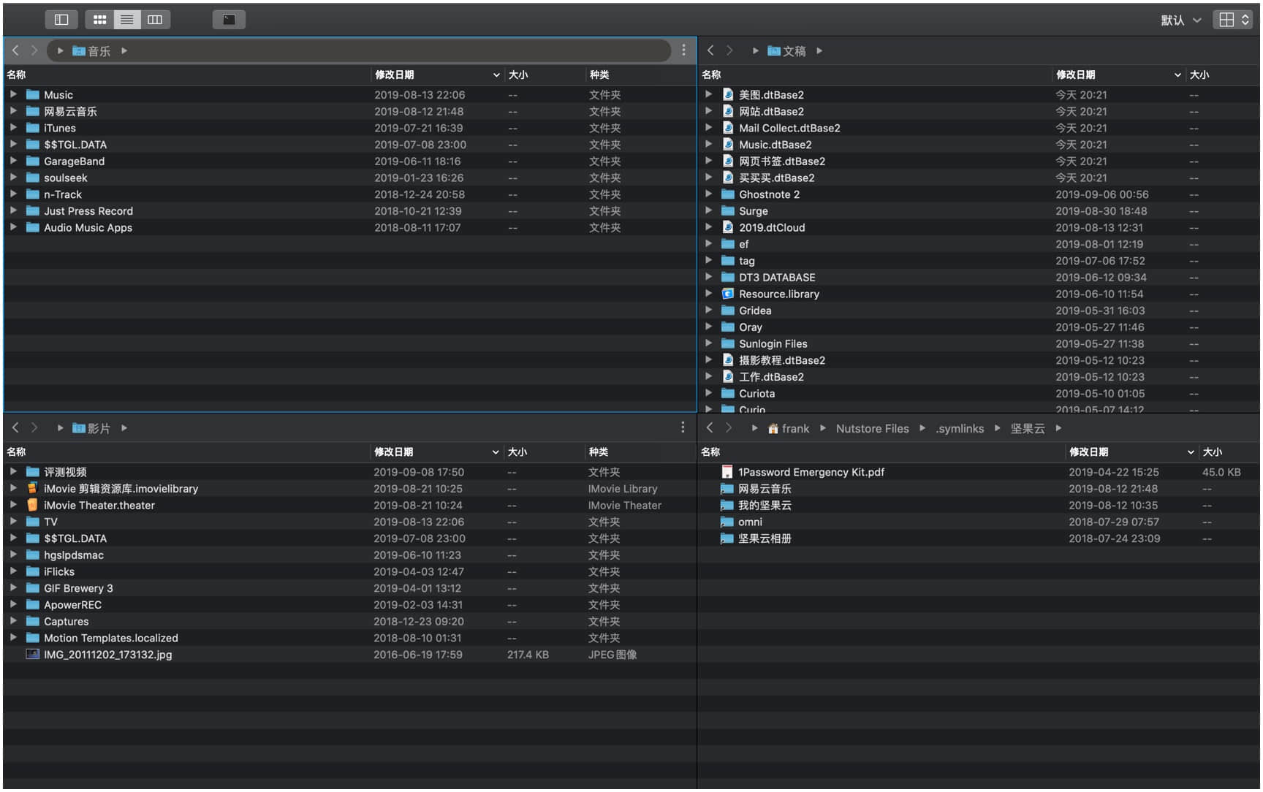1263x792 pixels.
Task: Select the 摄影教程.dtBase2 row
Action: 979,360
